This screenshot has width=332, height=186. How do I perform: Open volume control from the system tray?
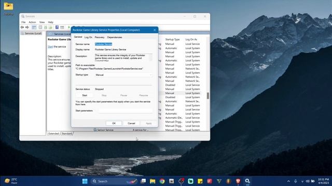tap(308, 181)
